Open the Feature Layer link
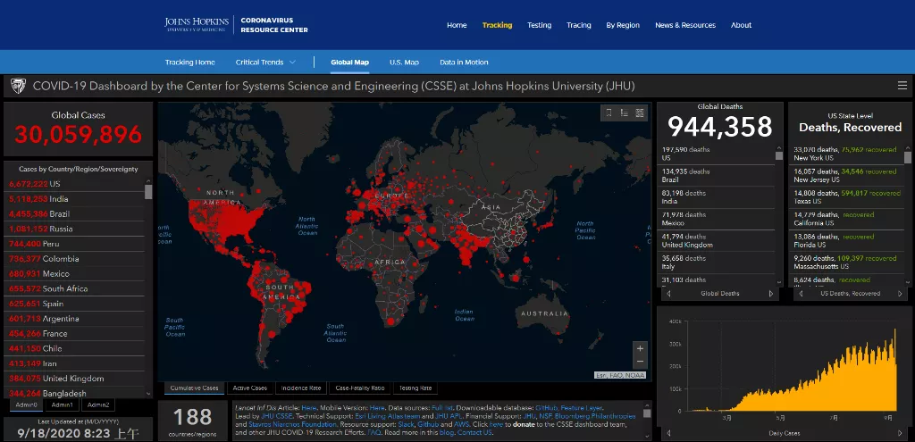The image size is (915, 442). (582, 407)
